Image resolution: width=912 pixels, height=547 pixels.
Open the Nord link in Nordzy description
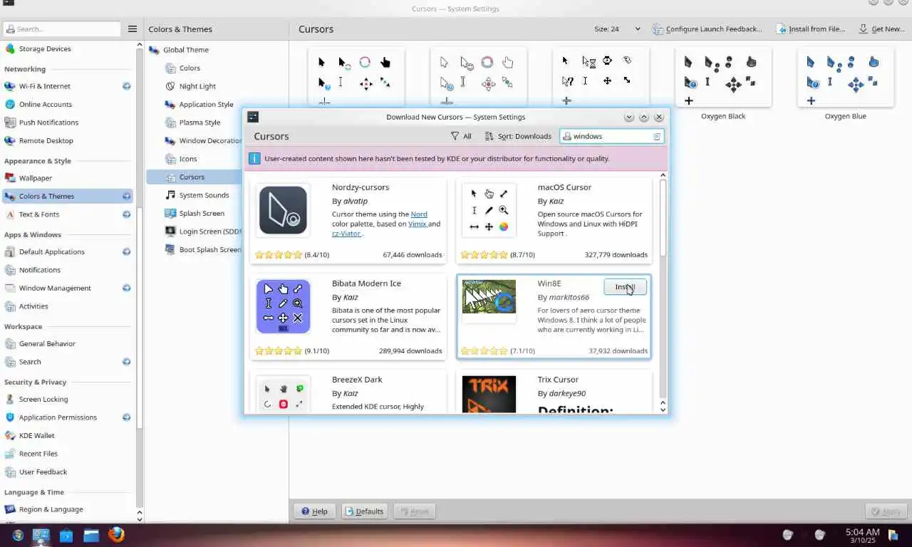pos(419,214)
